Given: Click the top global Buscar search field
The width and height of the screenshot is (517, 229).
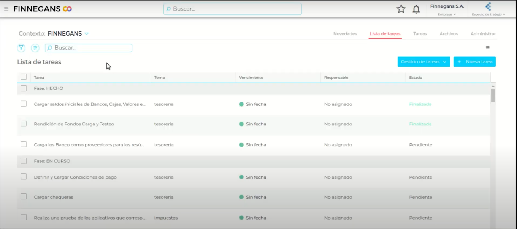Looking at the screenshot, I should click(x=233, y=9).
